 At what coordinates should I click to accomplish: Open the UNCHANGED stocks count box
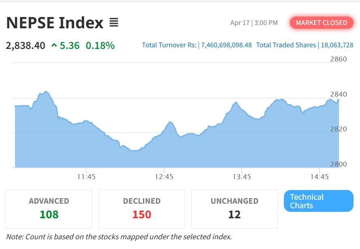pyautogui.click(x=234, y=209)
